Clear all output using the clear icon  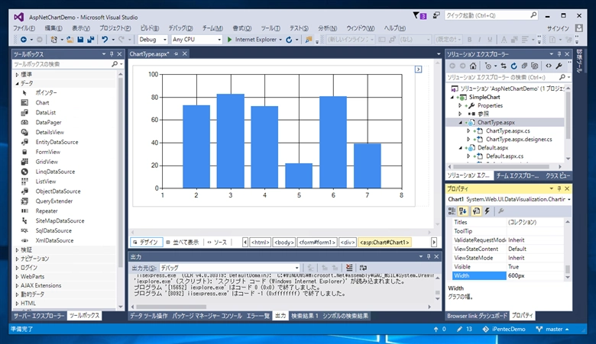coord(349,268)
